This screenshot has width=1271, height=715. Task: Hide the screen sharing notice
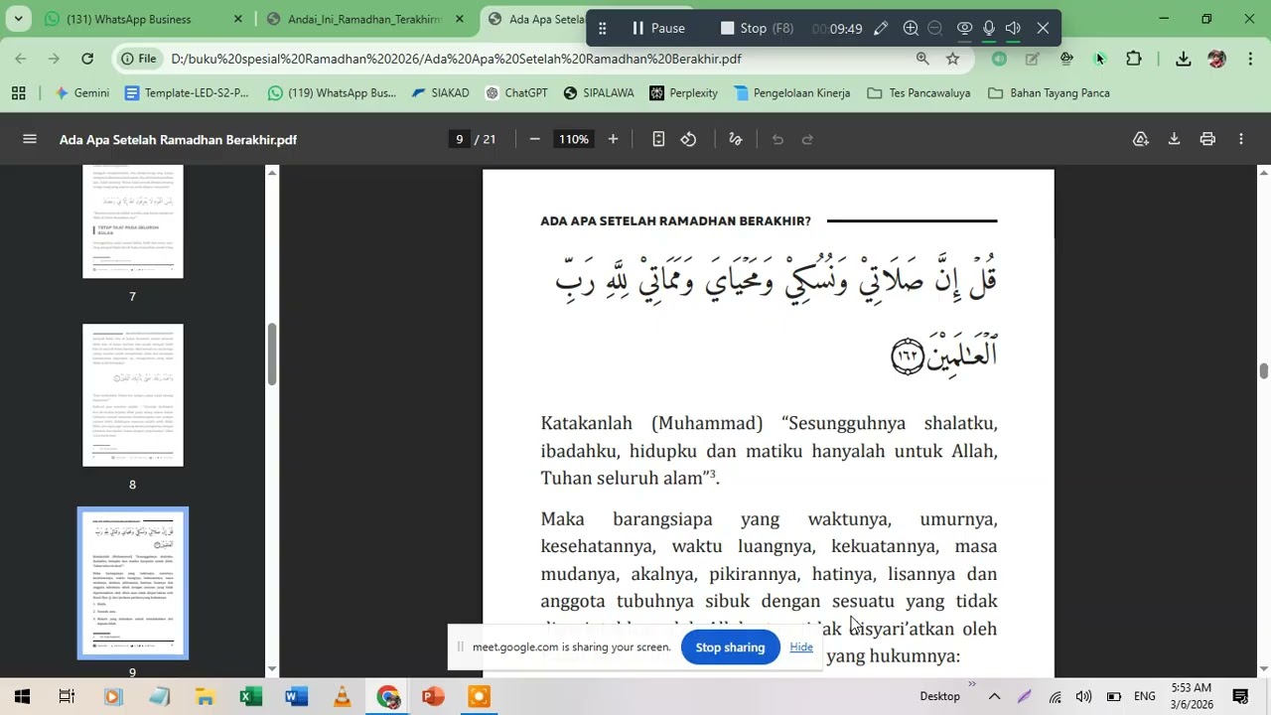tap(801, 647)
